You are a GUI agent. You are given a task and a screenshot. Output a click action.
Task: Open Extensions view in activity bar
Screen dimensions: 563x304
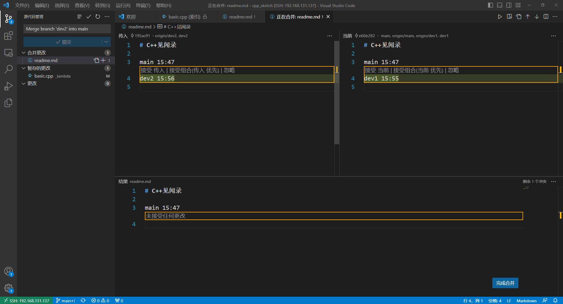click(x=9, y=36)
